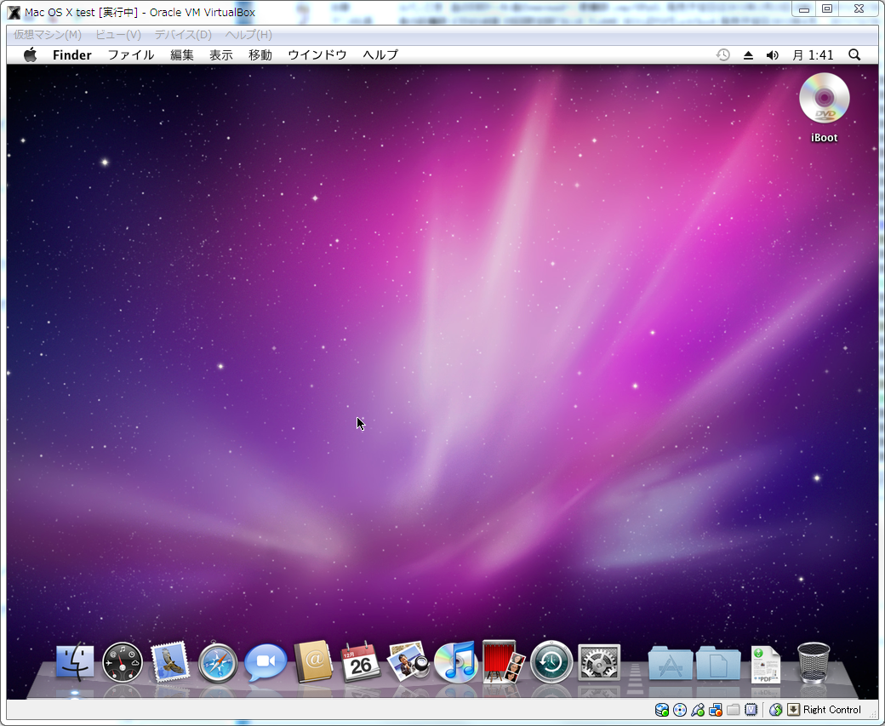Open iCal calendar showing 26
This screenshot has height=726, width=885.
(361, 662)
